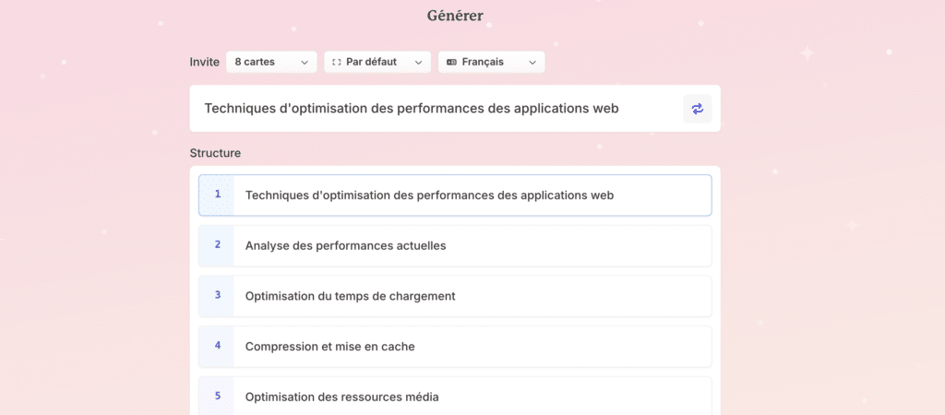Edit the first card title text

(429, 196)
